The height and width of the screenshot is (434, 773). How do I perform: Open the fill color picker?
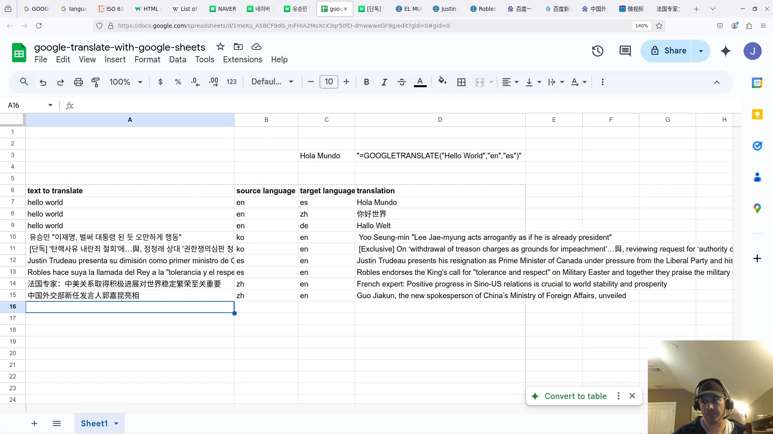tap(442, 82)
